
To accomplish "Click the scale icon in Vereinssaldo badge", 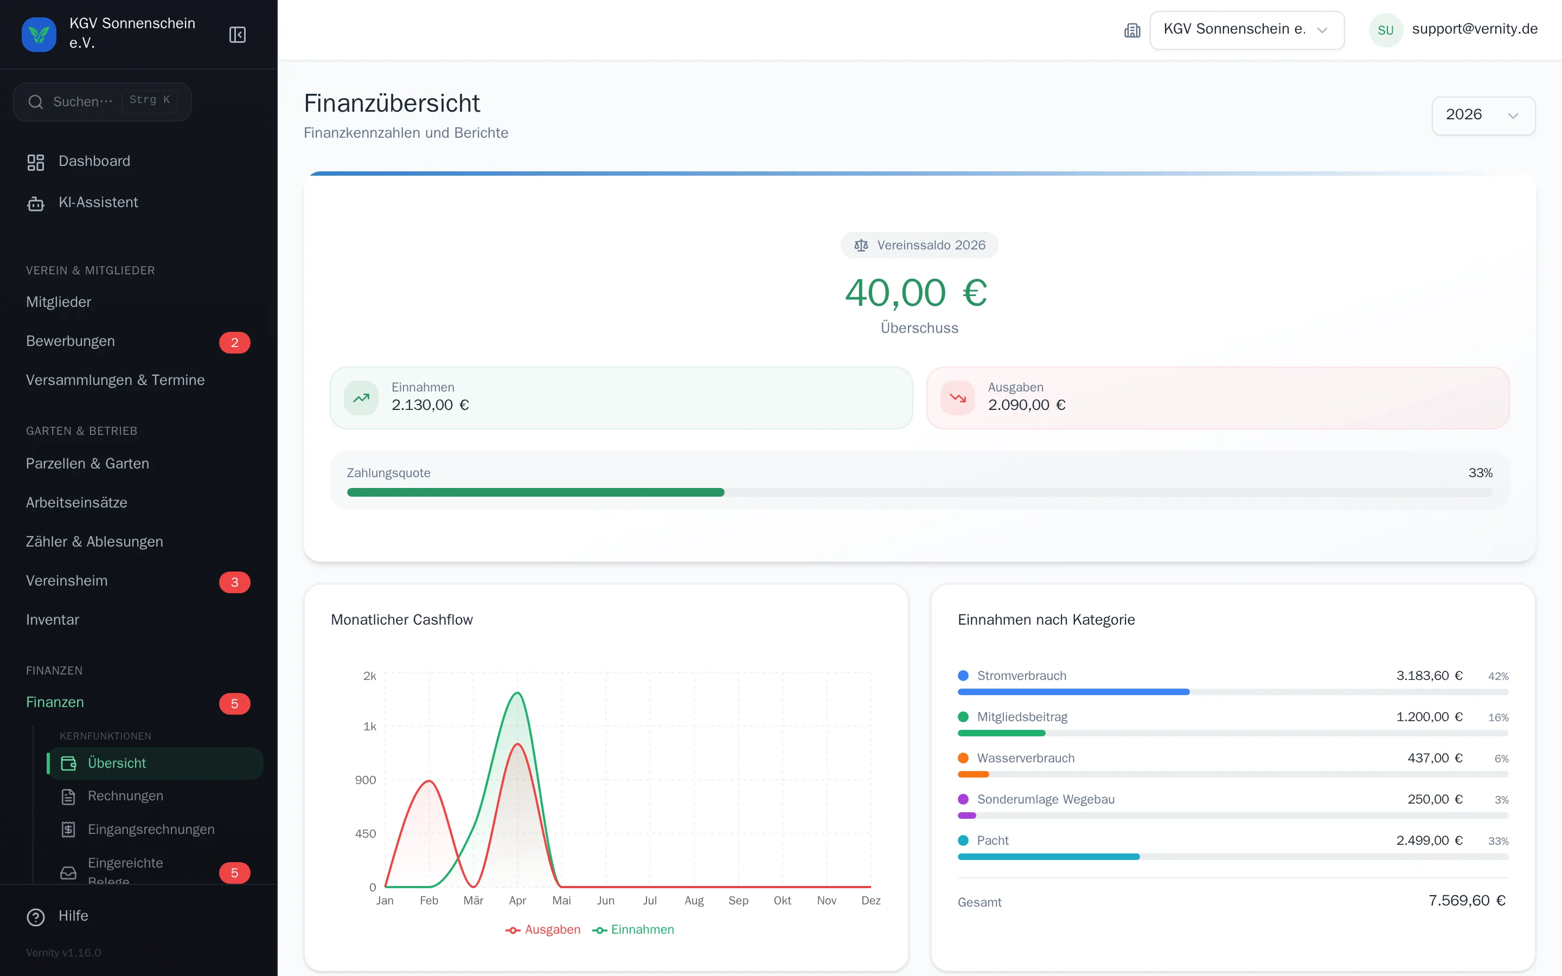I will click(861, 245).
